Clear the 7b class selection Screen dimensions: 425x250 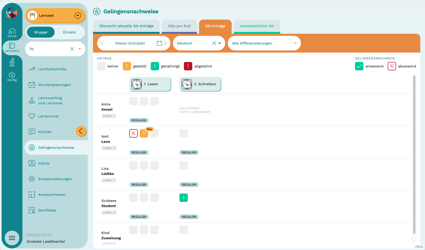72,49
